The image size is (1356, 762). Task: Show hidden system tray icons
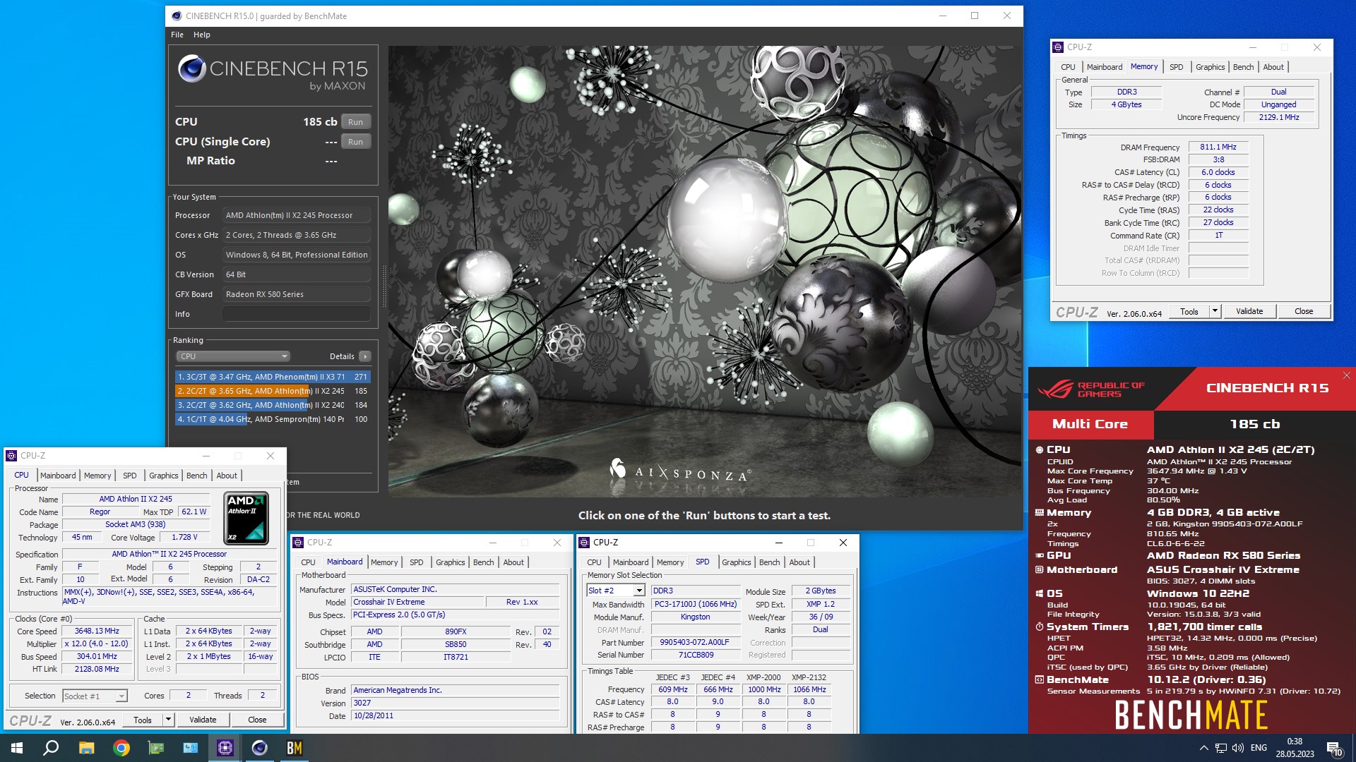[1203, 748]
